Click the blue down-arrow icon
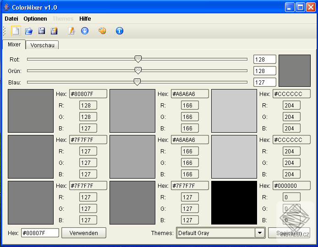This screenshot has height=247, width=318. [x=85, y=31]
